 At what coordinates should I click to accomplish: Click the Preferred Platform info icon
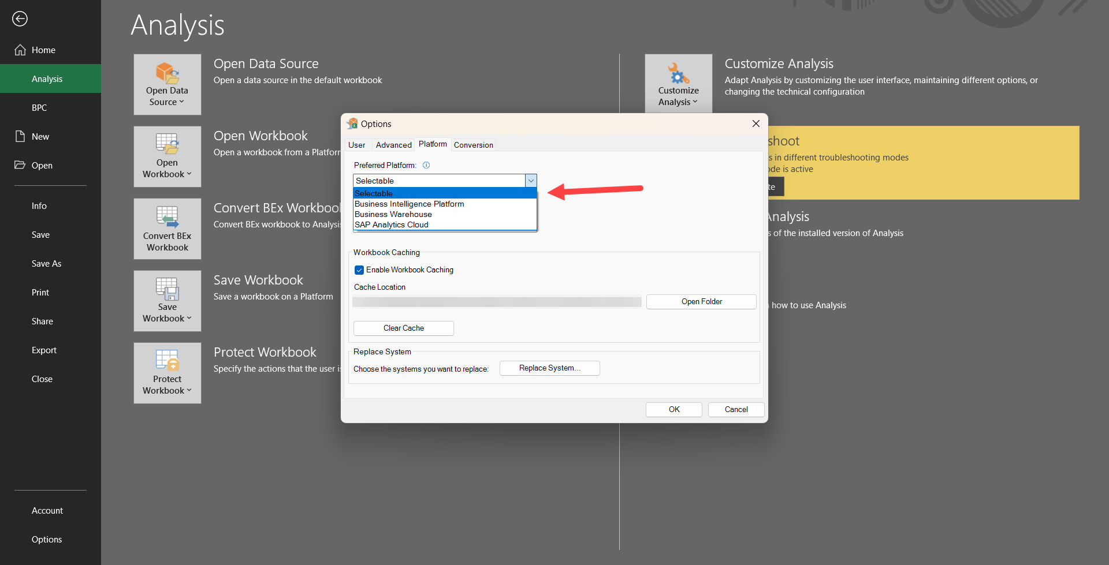(426, 165)
